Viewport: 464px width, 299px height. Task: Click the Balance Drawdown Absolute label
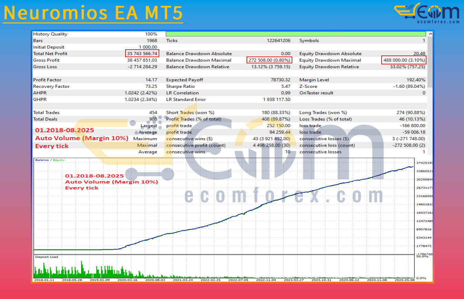(199, 54)
